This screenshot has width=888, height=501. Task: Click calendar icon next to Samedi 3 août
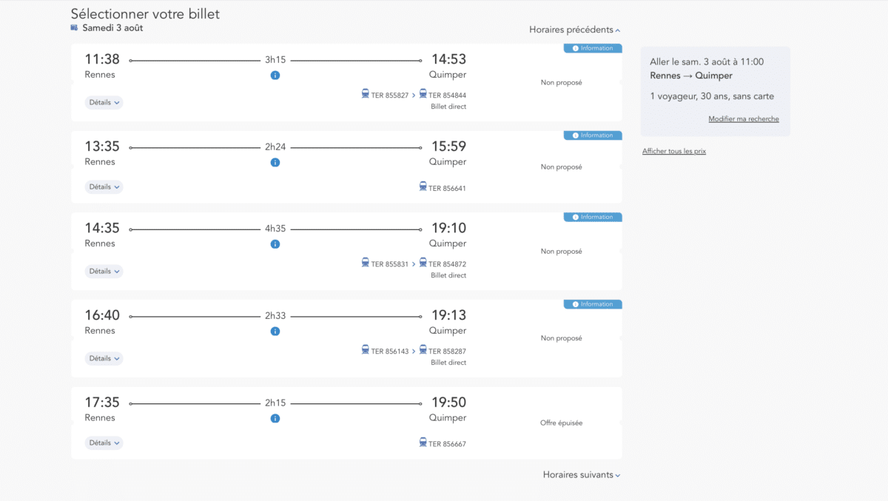(74, 28)
